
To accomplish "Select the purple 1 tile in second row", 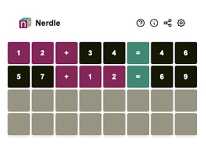I will [90, 77].
